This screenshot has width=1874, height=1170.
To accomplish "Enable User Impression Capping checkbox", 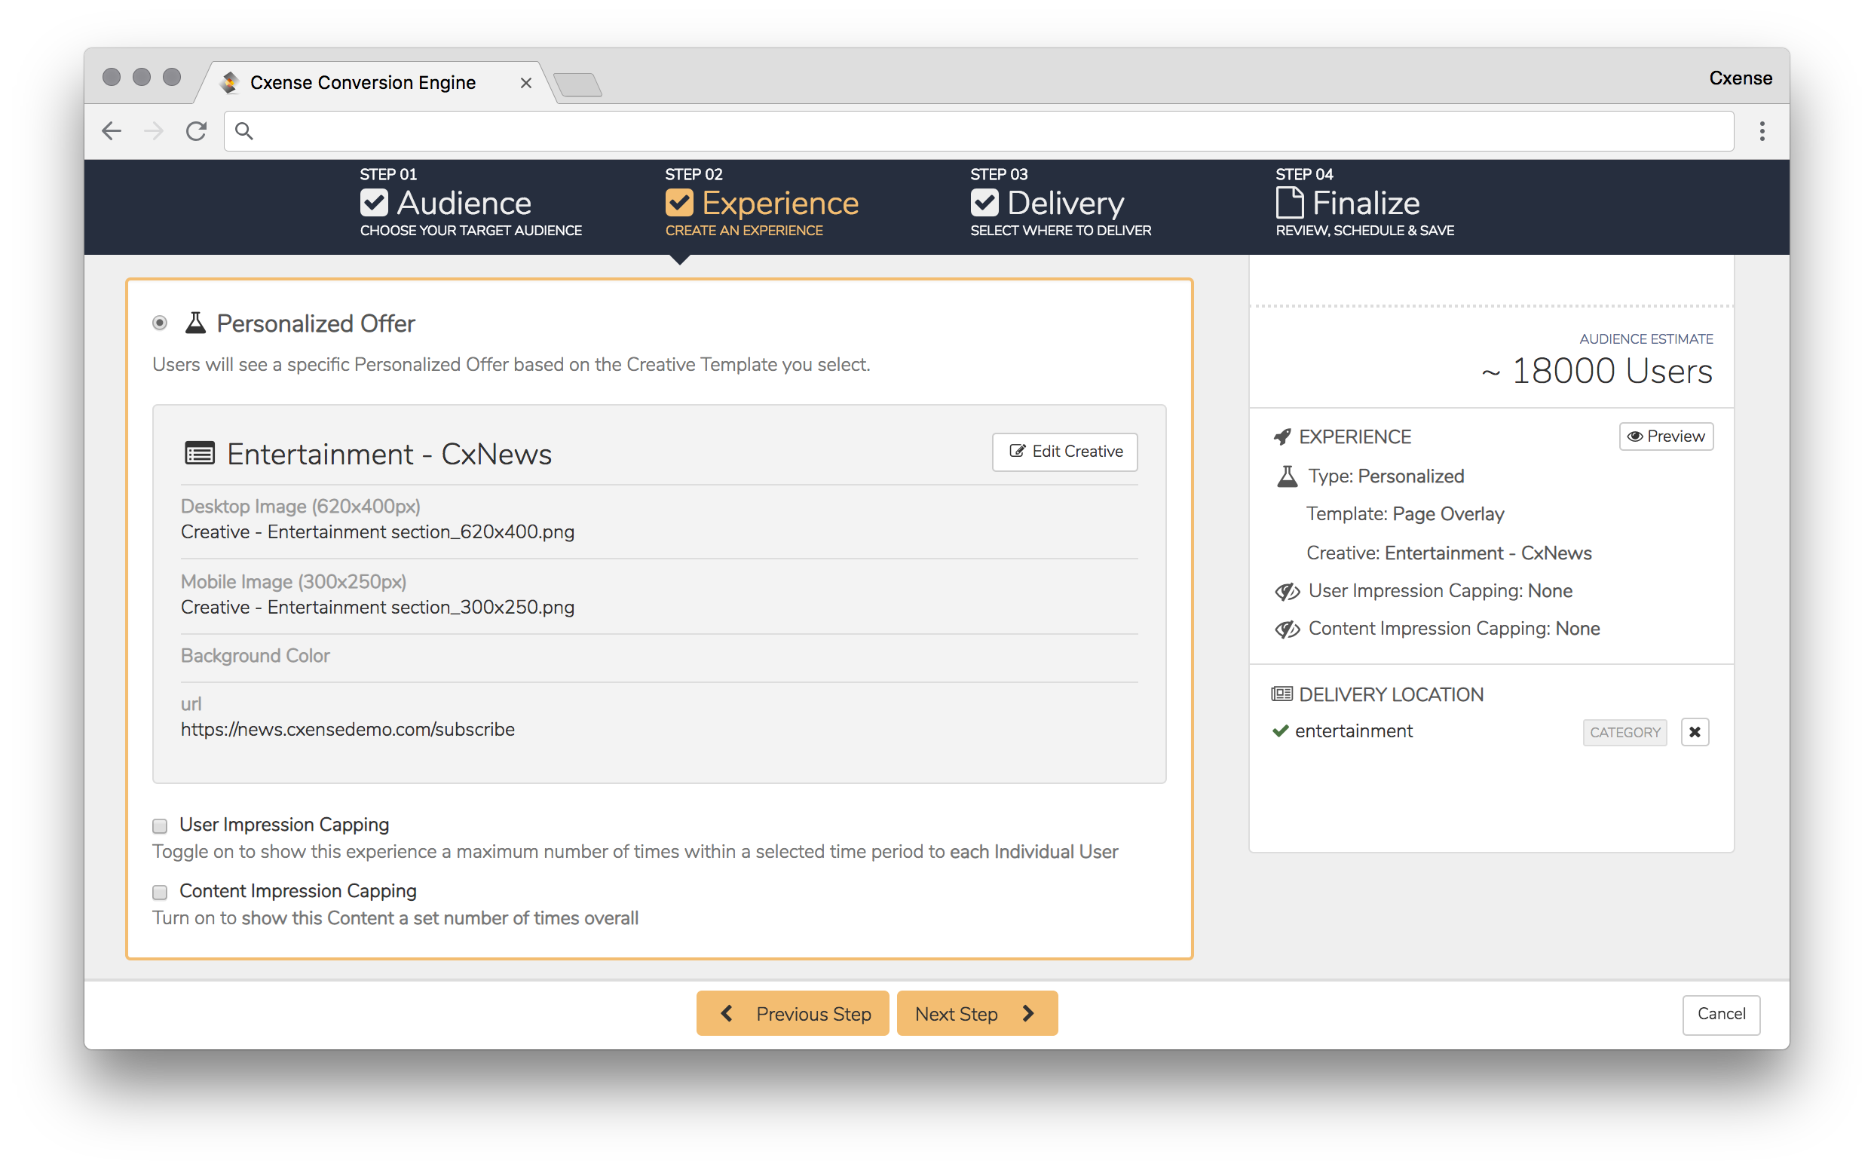I will [160, 825].
